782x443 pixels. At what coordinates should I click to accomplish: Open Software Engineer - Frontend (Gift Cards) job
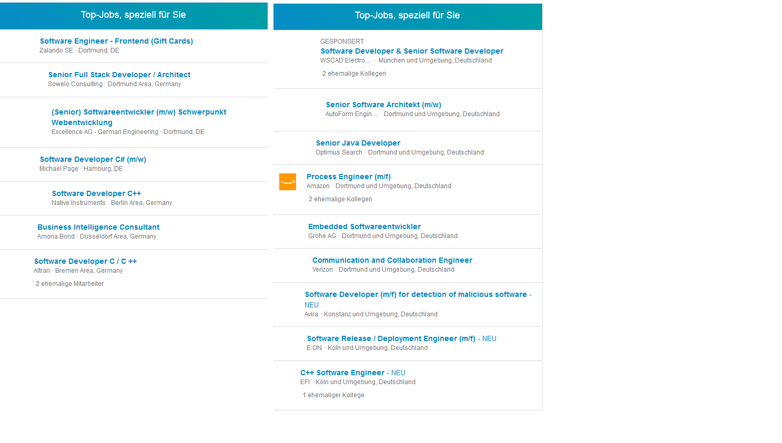tap(116, 41)
